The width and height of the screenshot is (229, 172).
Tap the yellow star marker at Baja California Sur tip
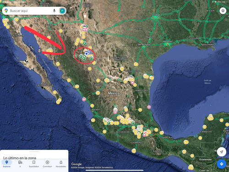pos(58,102)
